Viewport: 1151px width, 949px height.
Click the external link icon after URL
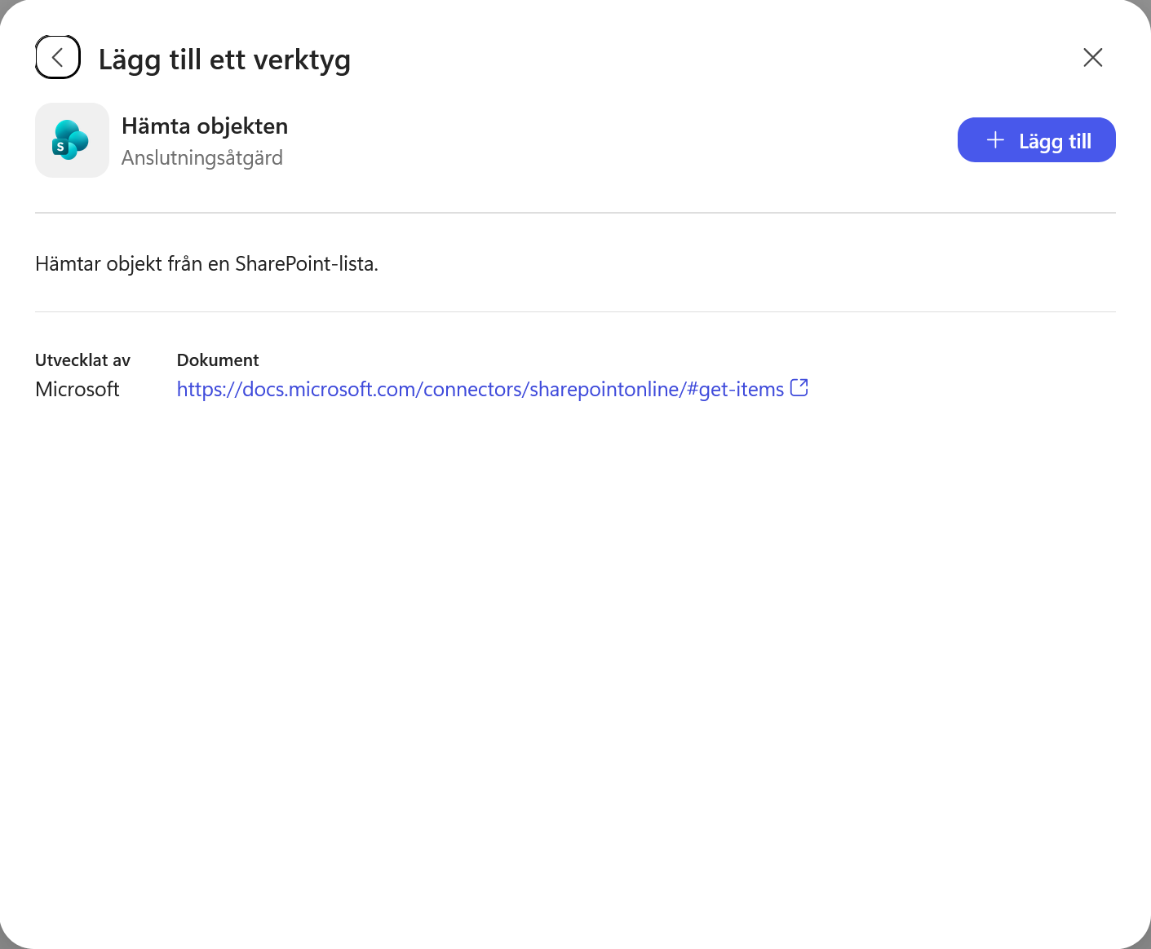[x=799, y=388]
